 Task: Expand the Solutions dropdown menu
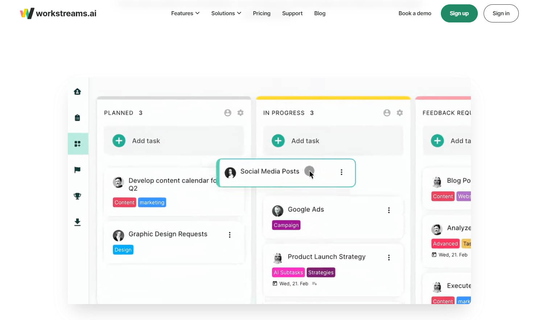point(226,13)
